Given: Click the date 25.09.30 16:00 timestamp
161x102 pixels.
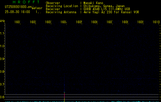Looking at the screenshot, I should (17, 12).
